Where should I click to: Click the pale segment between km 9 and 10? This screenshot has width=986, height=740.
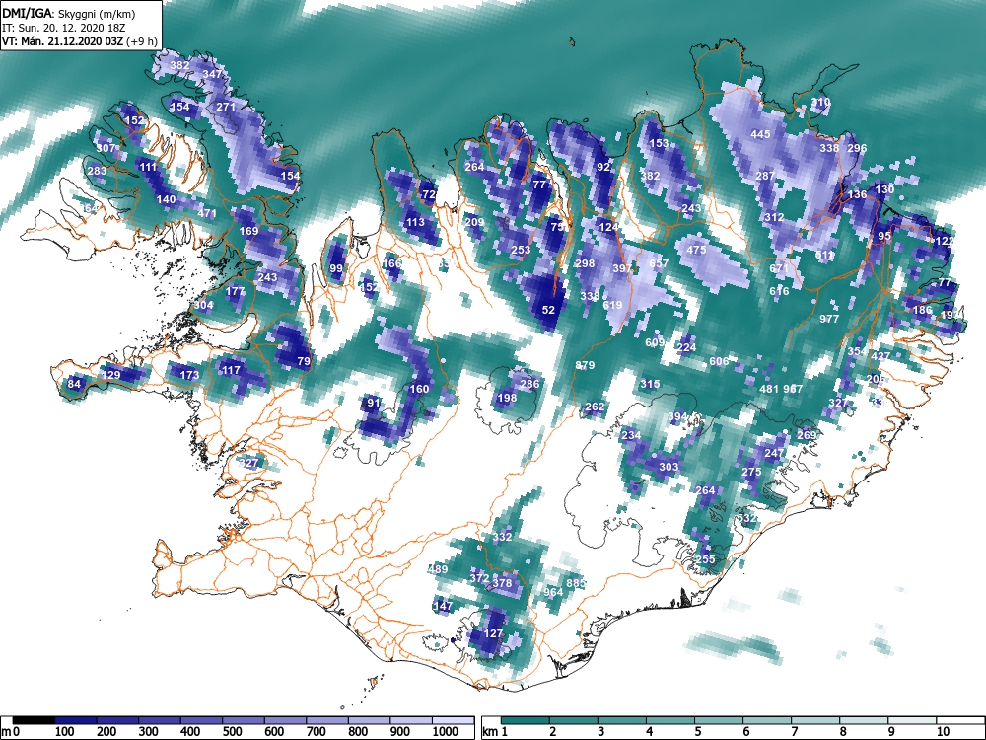912,720
